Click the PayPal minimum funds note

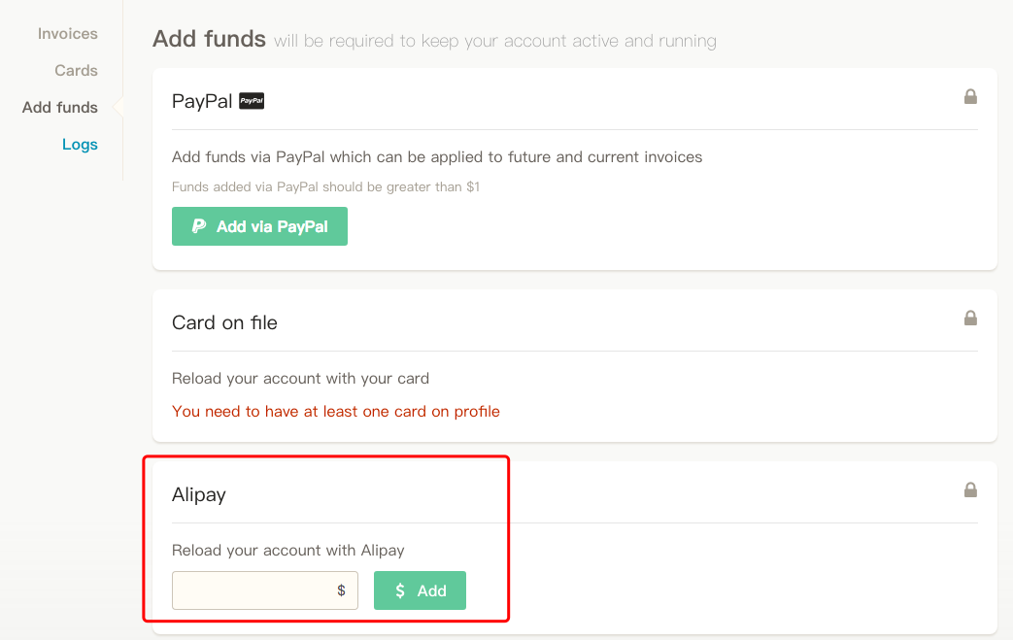(x=325, y=186)
